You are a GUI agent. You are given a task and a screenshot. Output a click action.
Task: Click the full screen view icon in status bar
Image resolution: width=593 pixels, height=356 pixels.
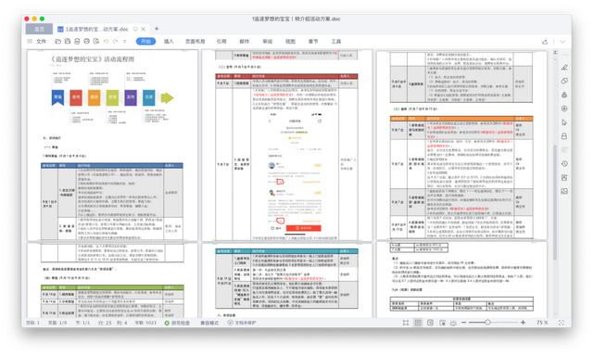[406, 323]
